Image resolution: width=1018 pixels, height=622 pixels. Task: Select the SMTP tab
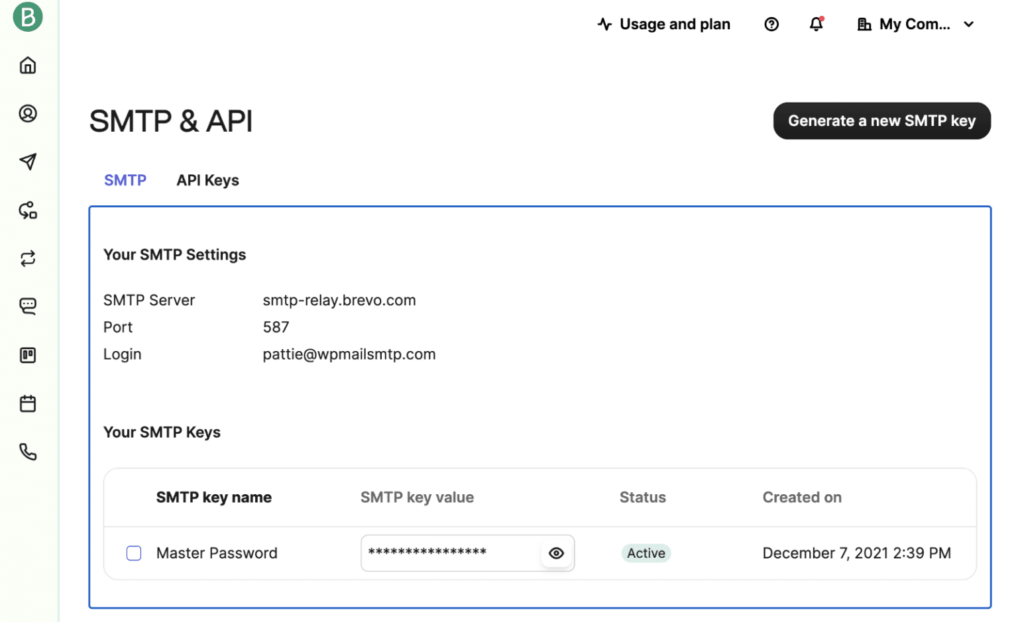click(x=125, y=181)
